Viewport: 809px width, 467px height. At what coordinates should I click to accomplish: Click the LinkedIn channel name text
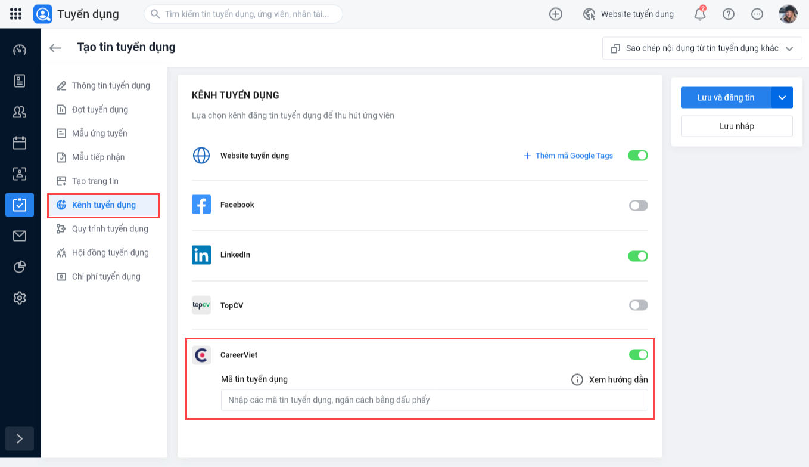tap(235, 255)
